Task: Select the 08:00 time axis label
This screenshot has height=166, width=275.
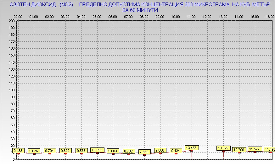Action: [144, 16]
